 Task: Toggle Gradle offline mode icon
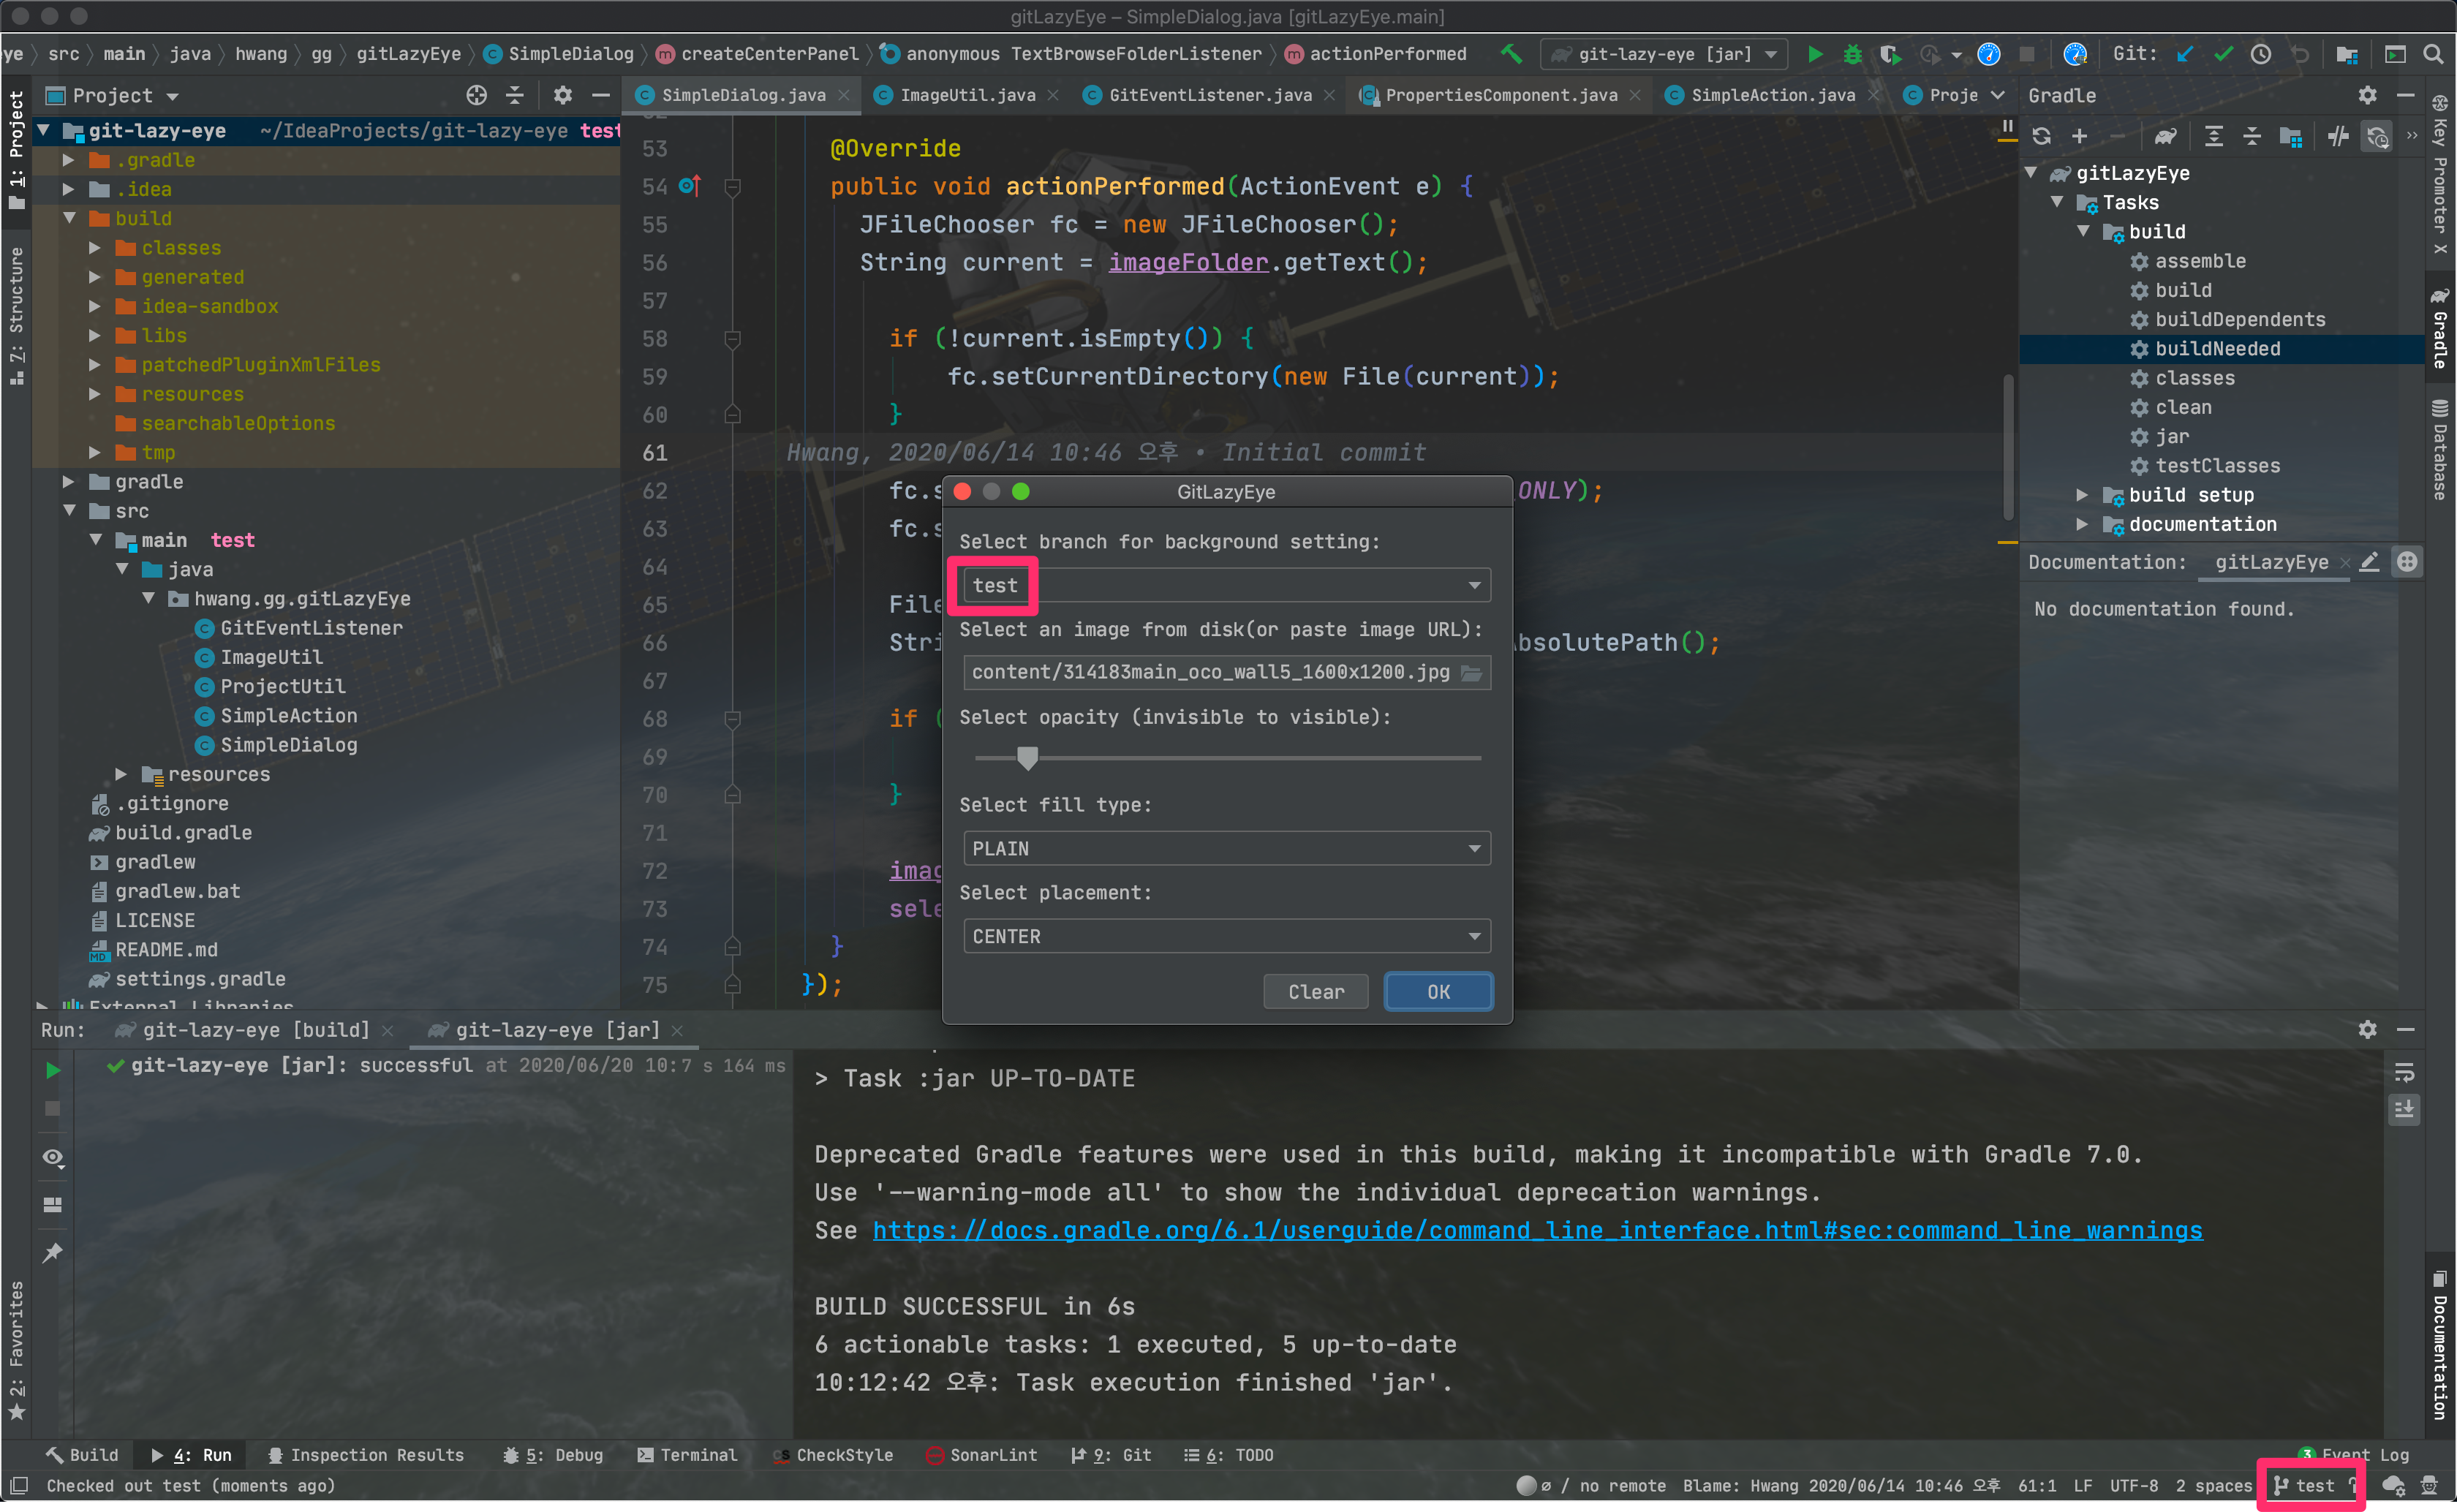(2338, 136)
